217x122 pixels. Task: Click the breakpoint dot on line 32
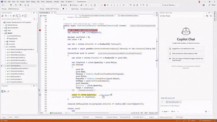pyautogui.click(x=40, y=30)
